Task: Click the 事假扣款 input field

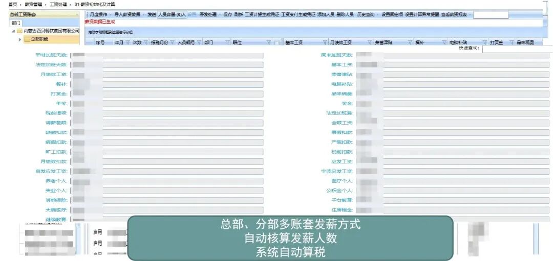Action: coord(453,132)
